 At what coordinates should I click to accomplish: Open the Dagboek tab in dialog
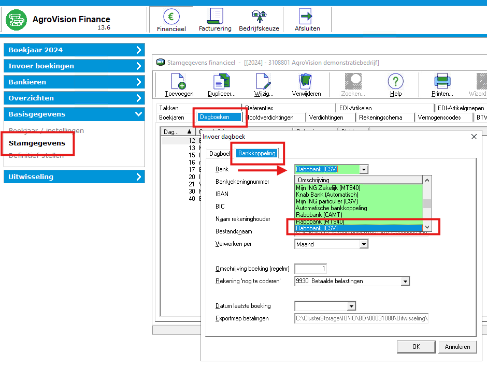(219, 154)
